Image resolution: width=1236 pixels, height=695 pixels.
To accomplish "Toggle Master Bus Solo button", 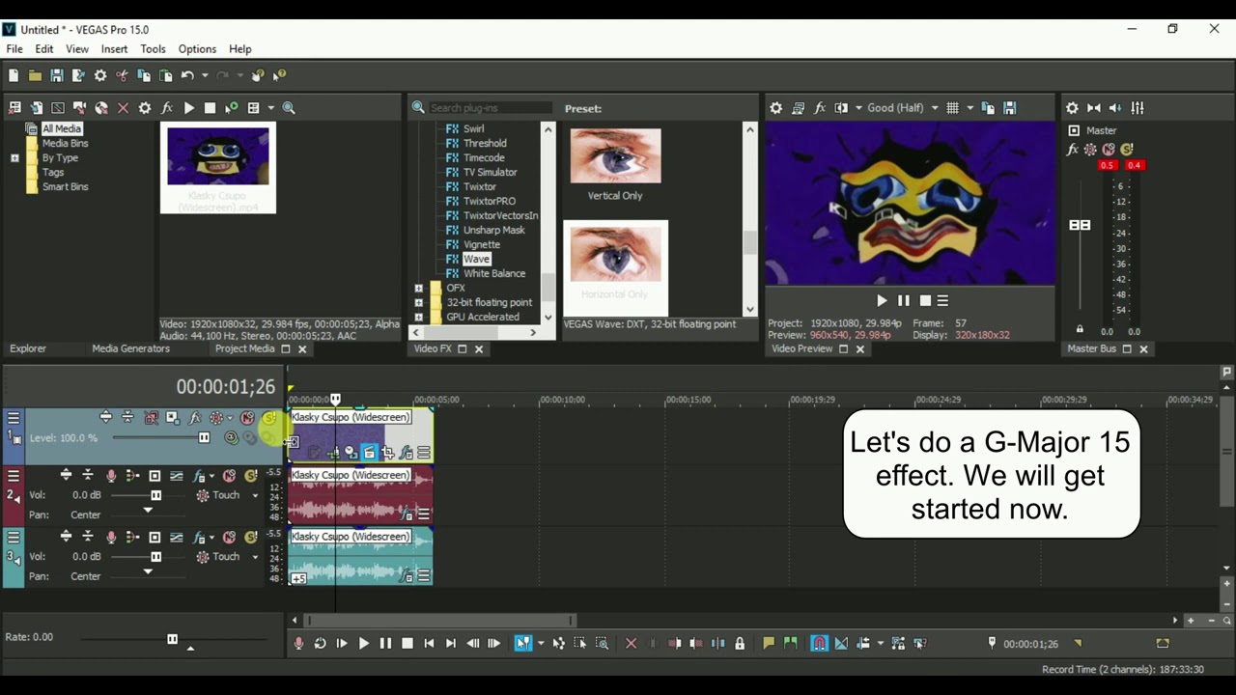I will (1126, 150).
